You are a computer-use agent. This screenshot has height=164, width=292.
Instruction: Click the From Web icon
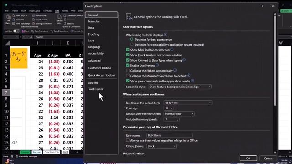pos(14,20)
